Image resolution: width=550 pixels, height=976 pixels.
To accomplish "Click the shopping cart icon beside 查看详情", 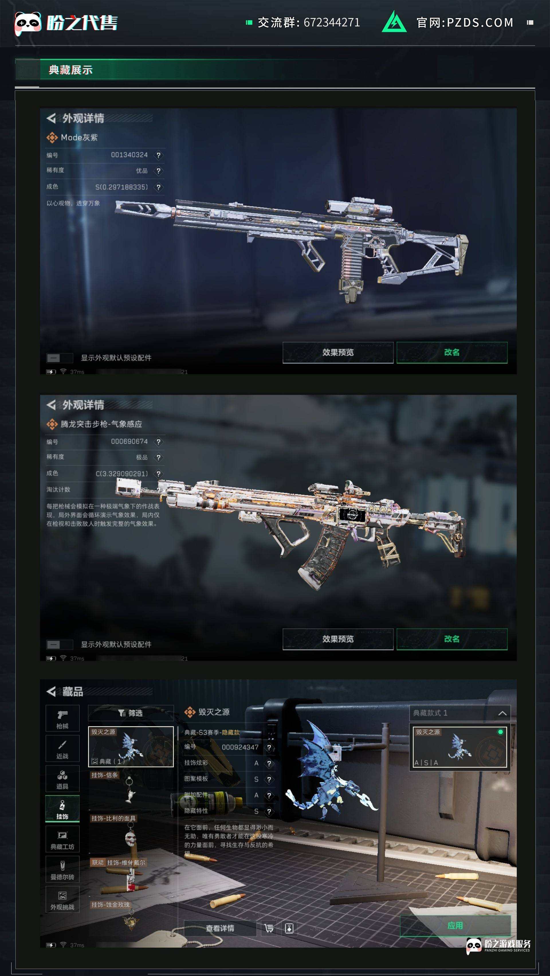I will (269, 928).
